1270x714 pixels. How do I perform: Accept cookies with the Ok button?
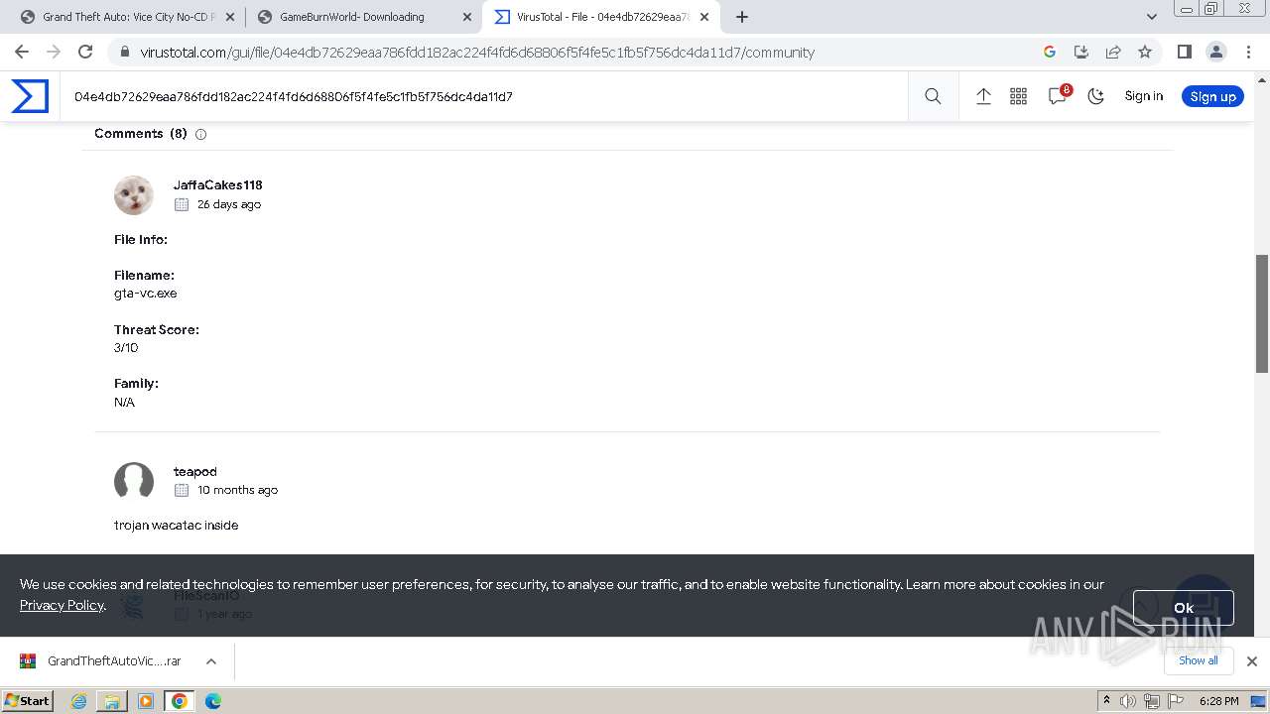(1184, 608)
